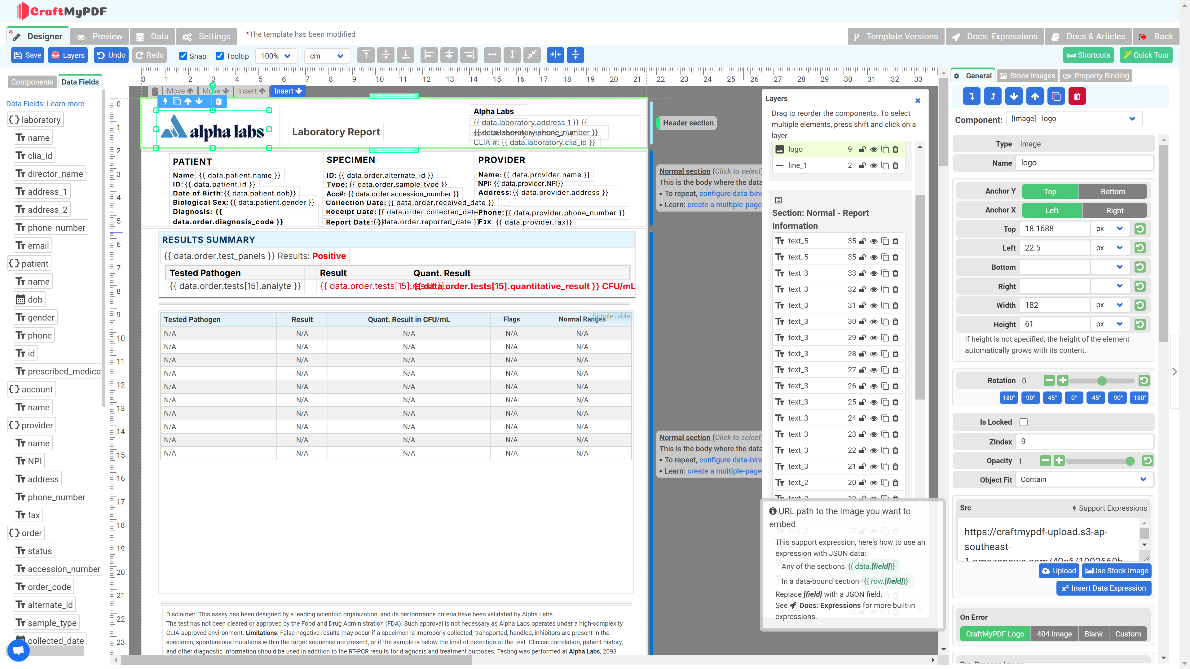This screenshot has height=669, width=1190.
Task: Click the align left edges toolbar icon
Action: [429, 55]
